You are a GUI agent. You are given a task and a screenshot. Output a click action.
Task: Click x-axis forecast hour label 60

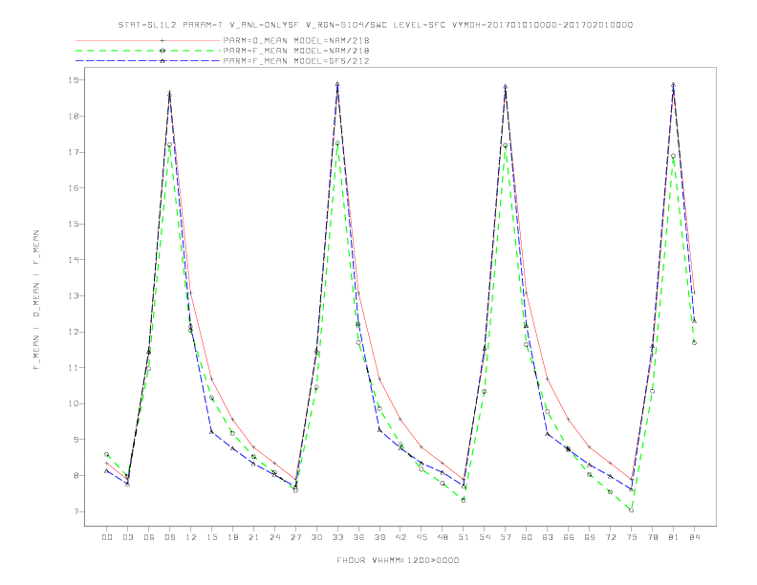point(527,537)
